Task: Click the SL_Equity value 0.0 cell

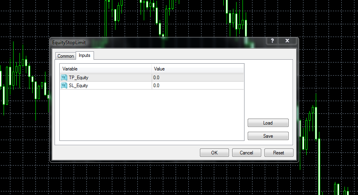Action: (198, 86)
